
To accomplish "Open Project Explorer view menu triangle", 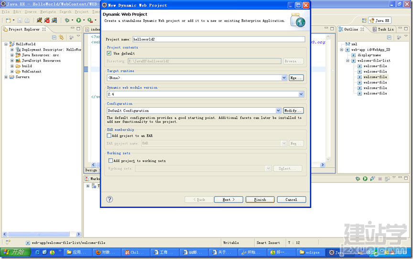I will pos(78,36).
